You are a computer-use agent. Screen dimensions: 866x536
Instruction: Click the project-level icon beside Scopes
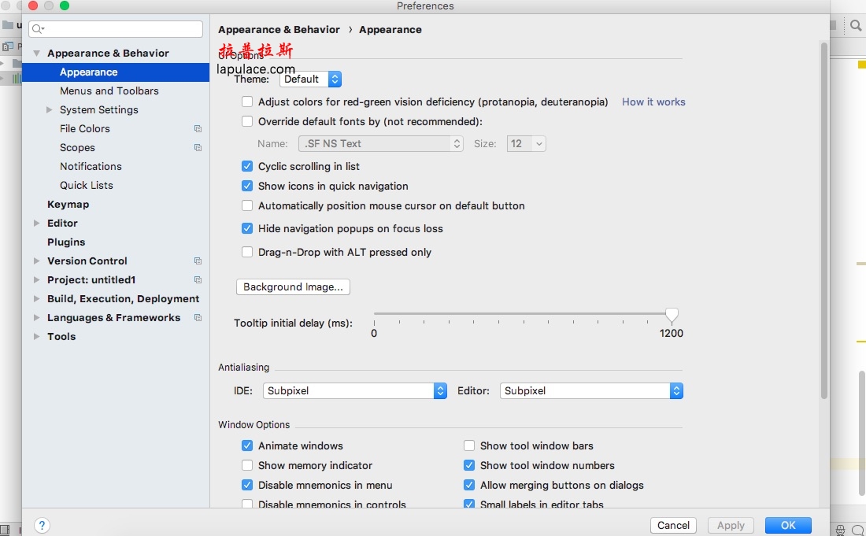pos(198,147)
